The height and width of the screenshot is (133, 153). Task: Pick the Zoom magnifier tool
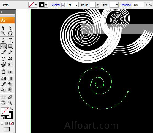[10, 103]
